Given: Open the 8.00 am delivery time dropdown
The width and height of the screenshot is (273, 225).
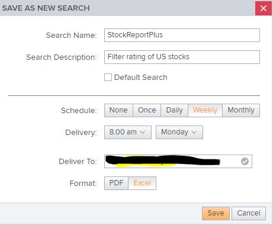Looking at the screenshot, I should [128, 132].
